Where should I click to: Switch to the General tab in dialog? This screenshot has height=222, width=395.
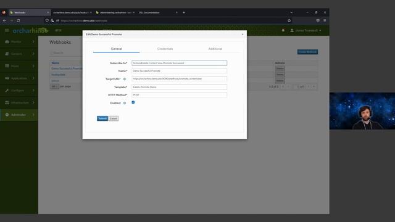click(x=116, y=49)
